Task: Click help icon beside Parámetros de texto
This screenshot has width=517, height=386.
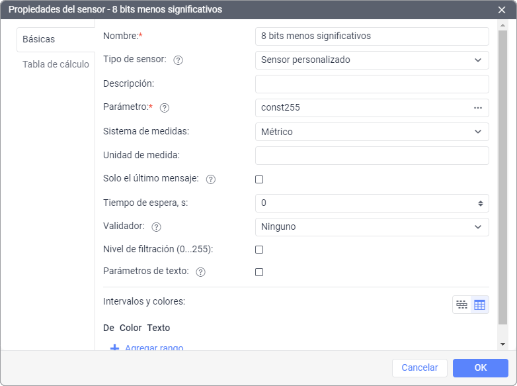Action: pyautogui.click(x=200, y=271)
